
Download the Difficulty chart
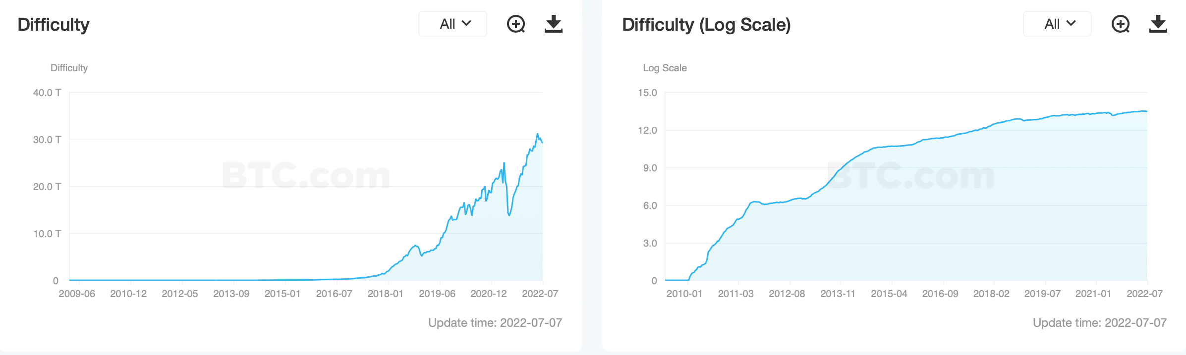coord(553,24)
